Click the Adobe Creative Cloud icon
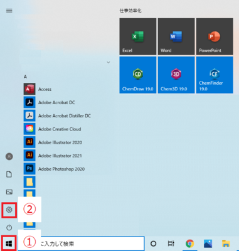 (29, 129)
